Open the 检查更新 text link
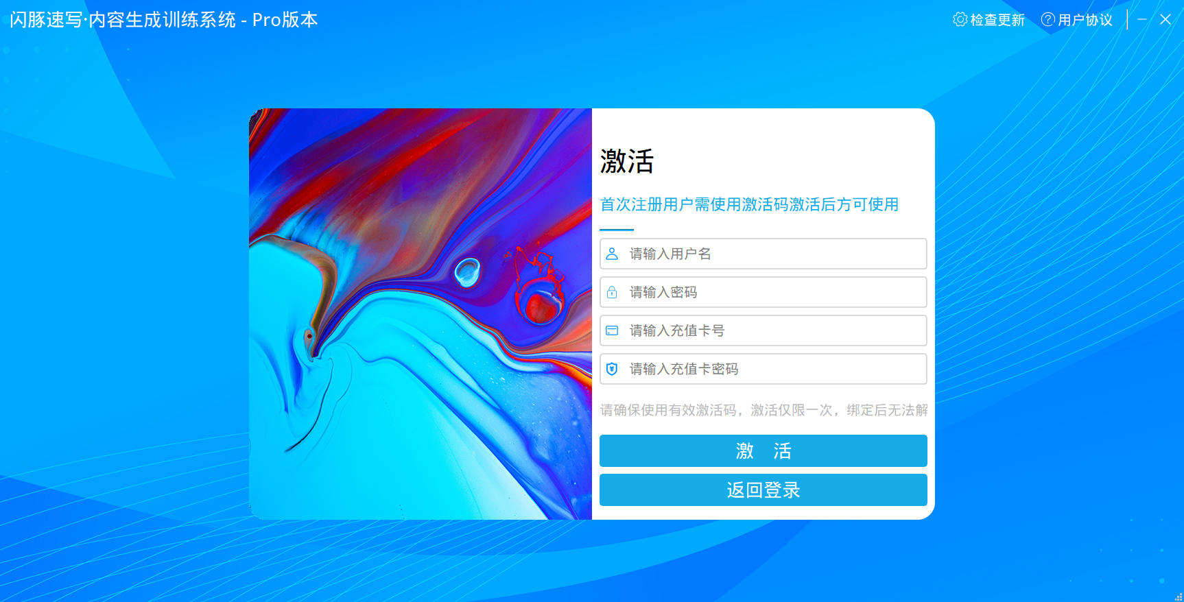The height and width of the screenshot is (602, 1184). tap(997, 20)
